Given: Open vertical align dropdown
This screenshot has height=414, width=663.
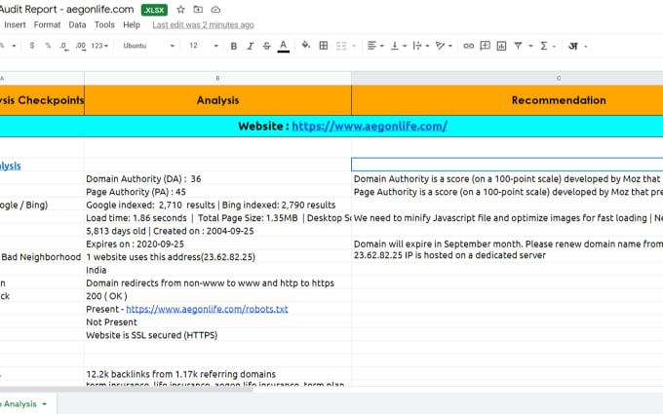Looking at the screenshot, I should pos(398,46).
